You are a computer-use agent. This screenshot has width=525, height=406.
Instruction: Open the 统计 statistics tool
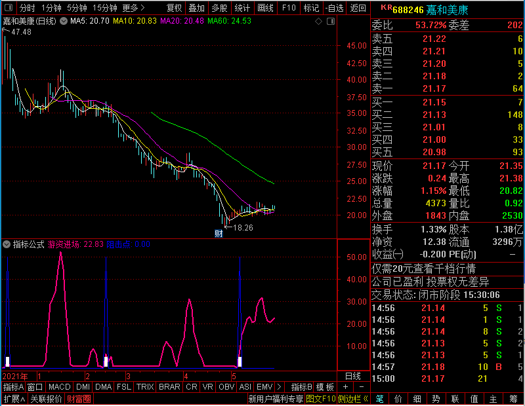[x=242, y=8]
